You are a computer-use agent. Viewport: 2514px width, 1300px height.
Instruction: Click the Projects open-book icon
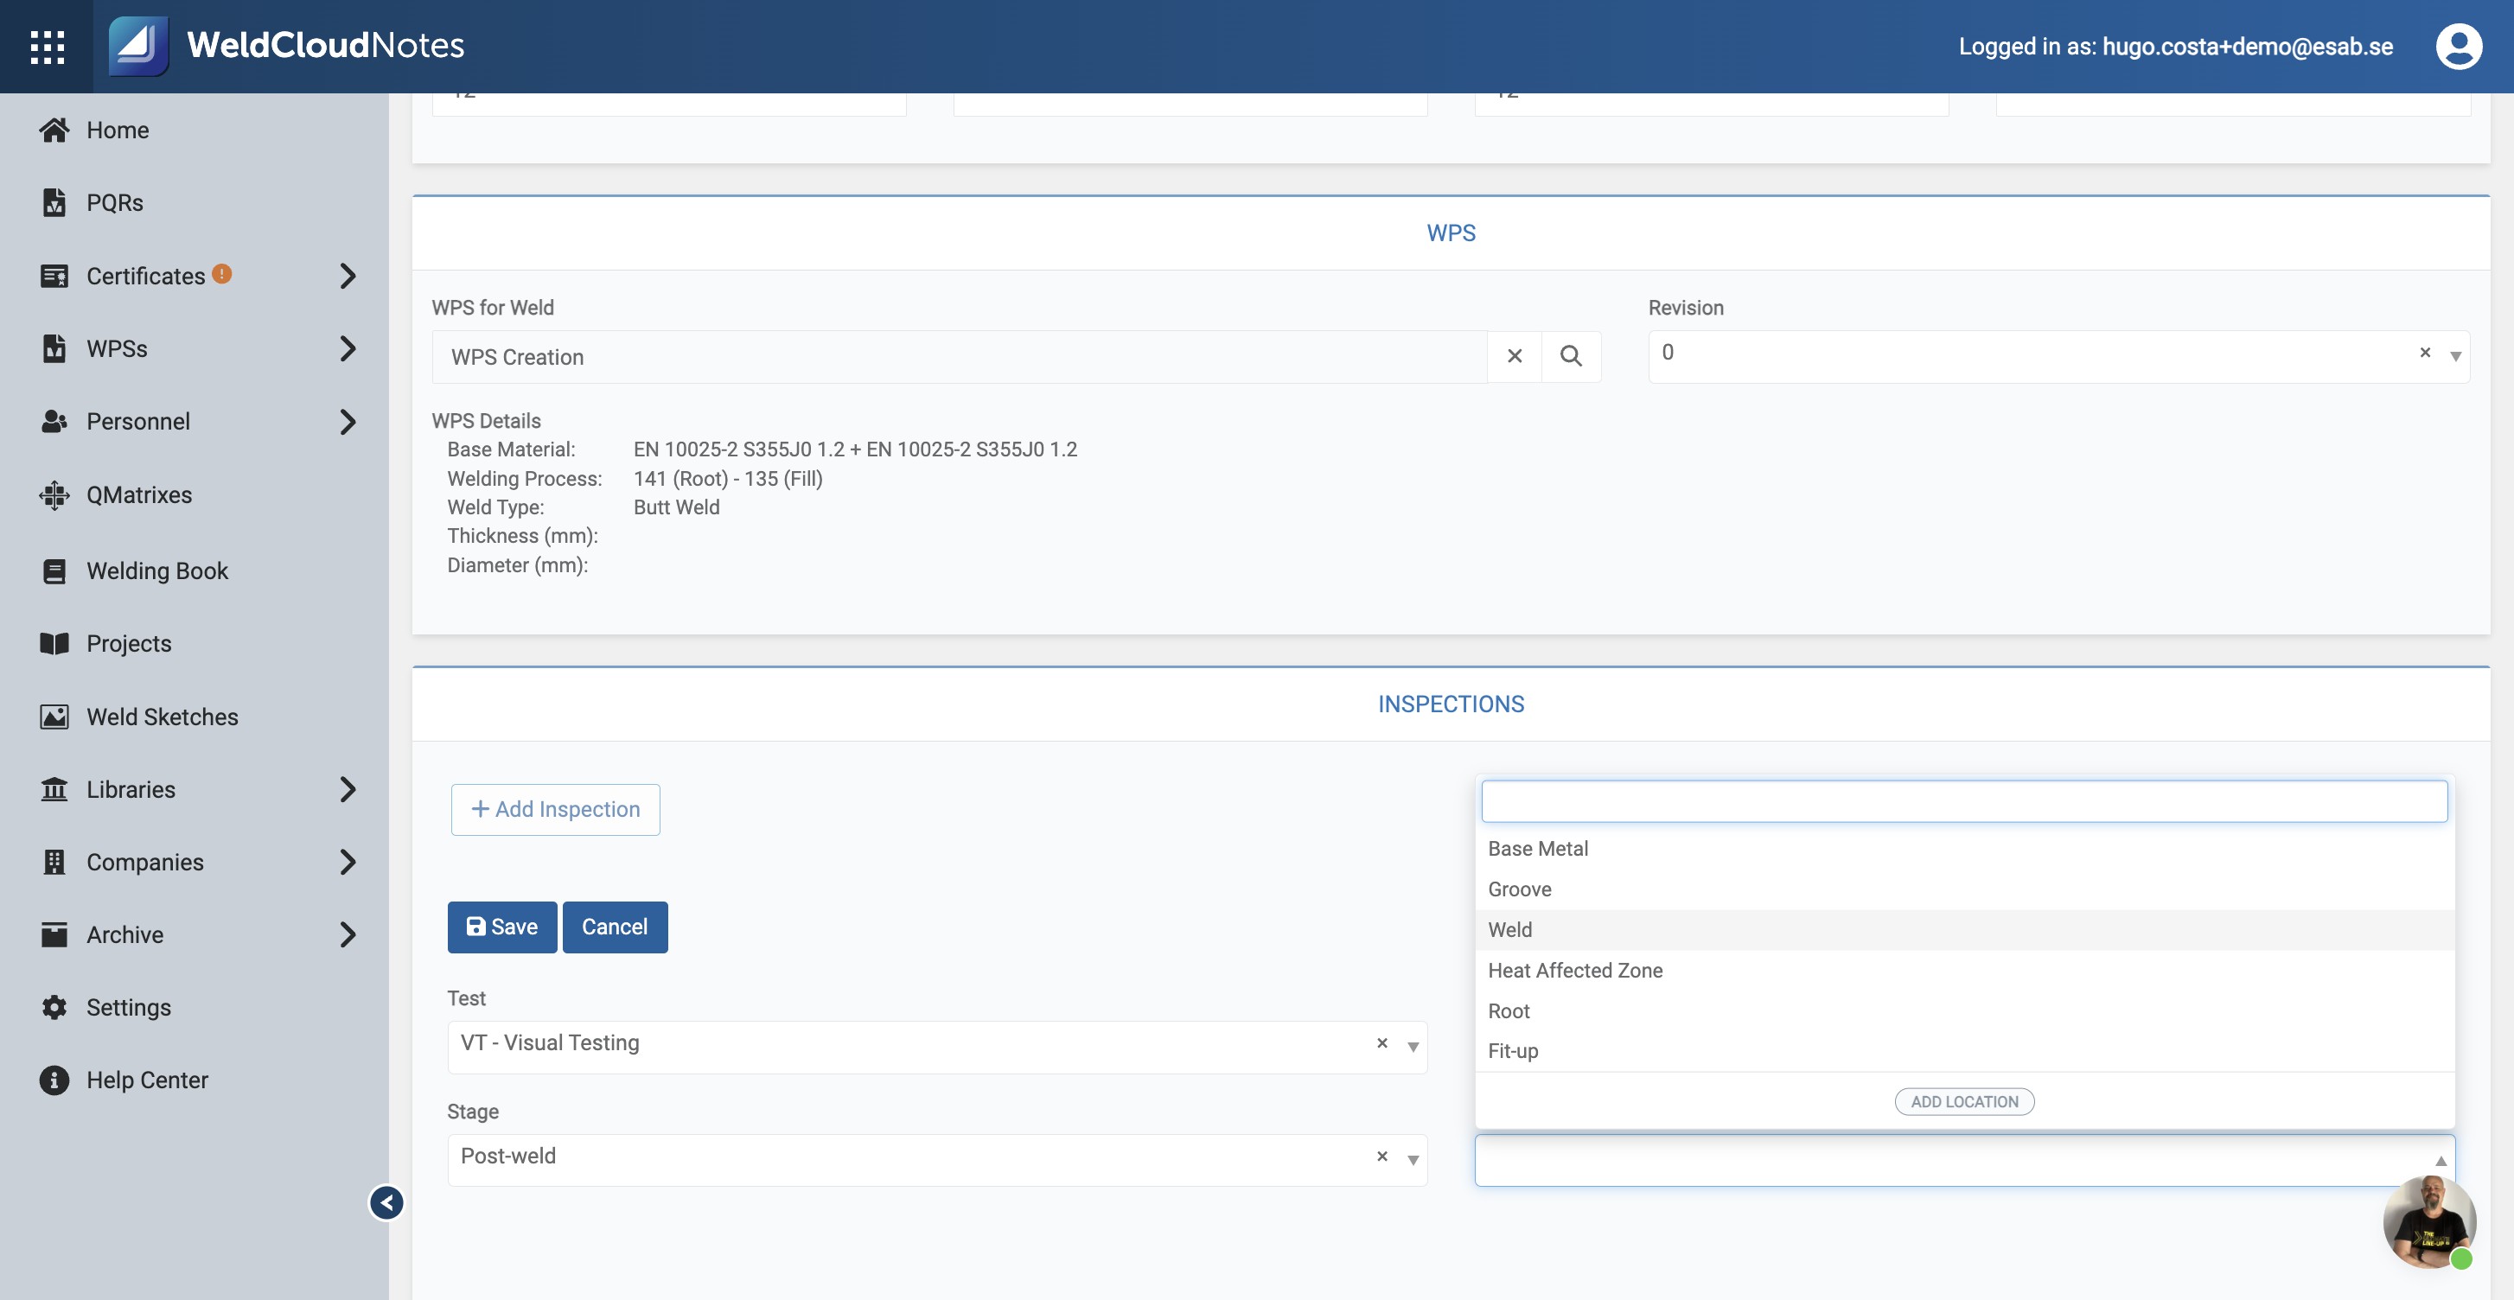coord(54,643)
